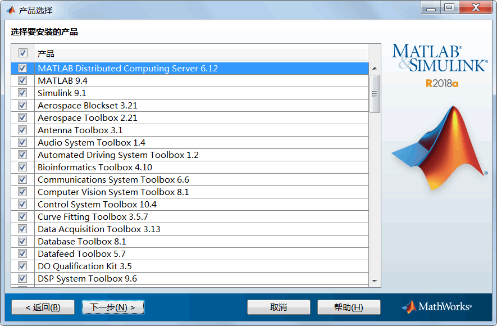Select Datafeed Toolbox 5.7 row text

coord(81,253)
